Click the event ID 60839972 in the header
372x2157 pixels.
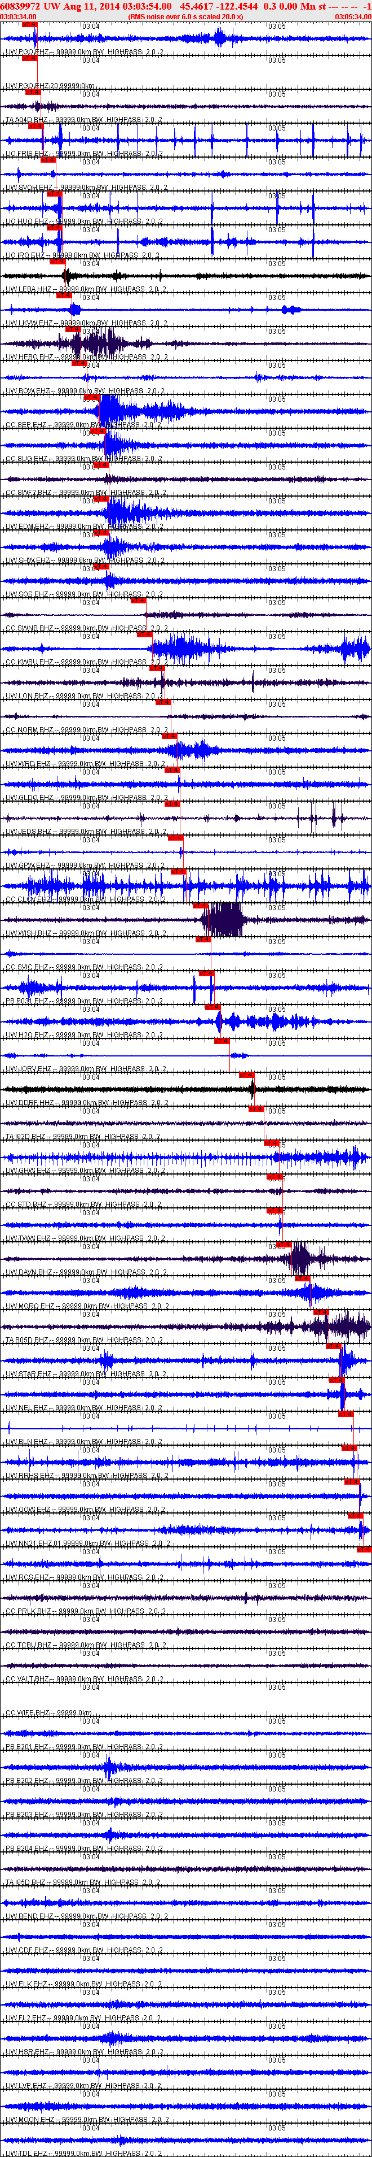click(x=20, y=6)
